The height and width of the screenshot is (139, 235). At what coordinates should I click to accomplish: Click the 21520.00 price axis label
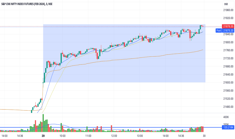[x=228, y=99]
